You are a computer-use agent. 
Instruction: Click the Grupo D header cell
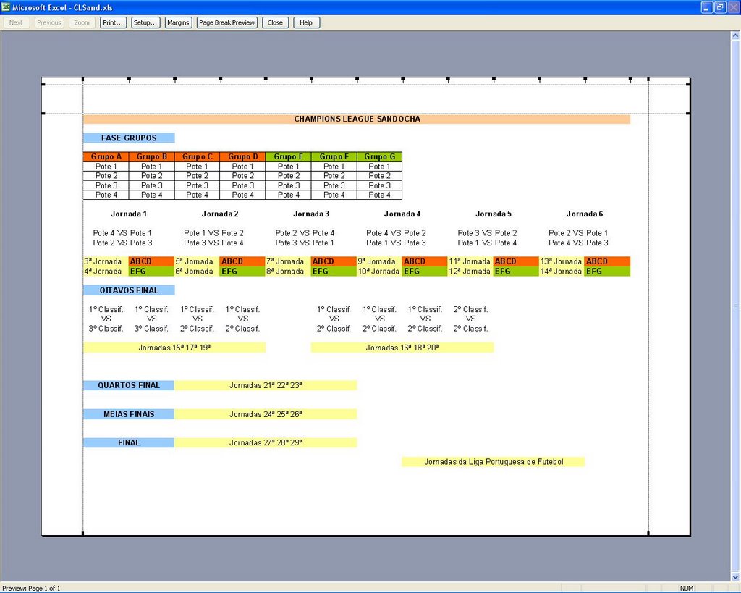[243, 156]
